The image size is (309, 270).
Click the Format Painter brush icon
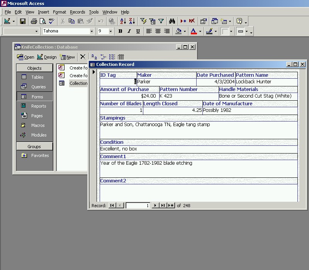click(x=90, y=21)
